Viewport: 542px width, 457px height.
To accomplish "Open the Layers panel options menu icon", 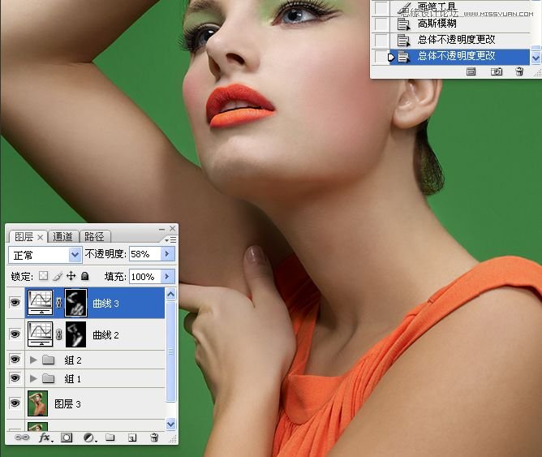I will (170, 239).
